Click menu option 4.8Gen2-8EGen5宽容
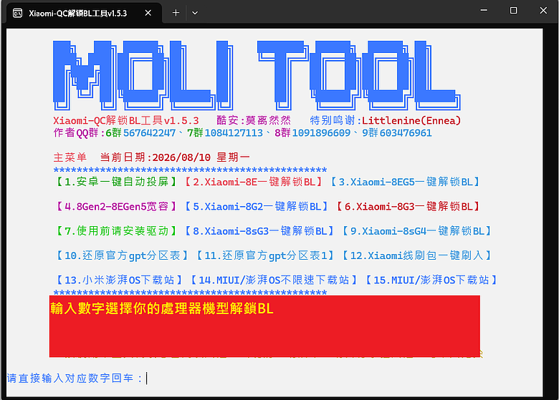 point(117,206)
